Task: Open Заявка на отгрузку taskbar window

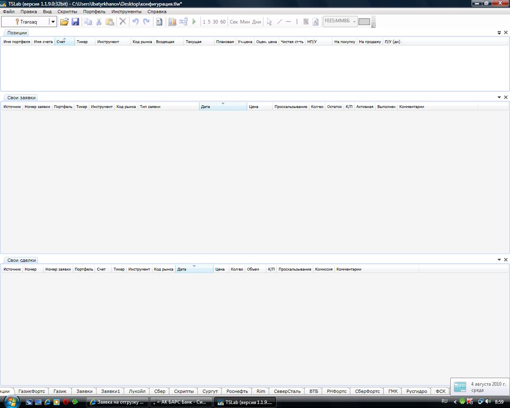Action: (x=118, y=402)
